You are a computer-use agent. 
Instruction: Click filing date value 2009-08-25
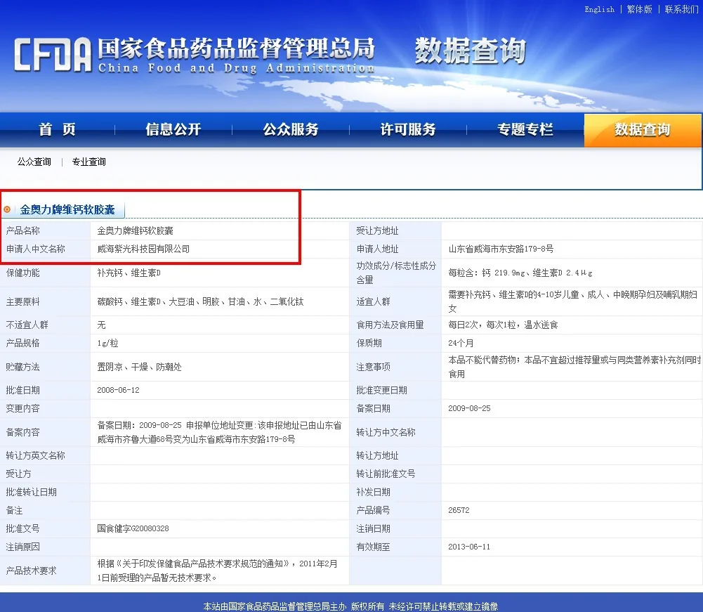click(469, 408)
